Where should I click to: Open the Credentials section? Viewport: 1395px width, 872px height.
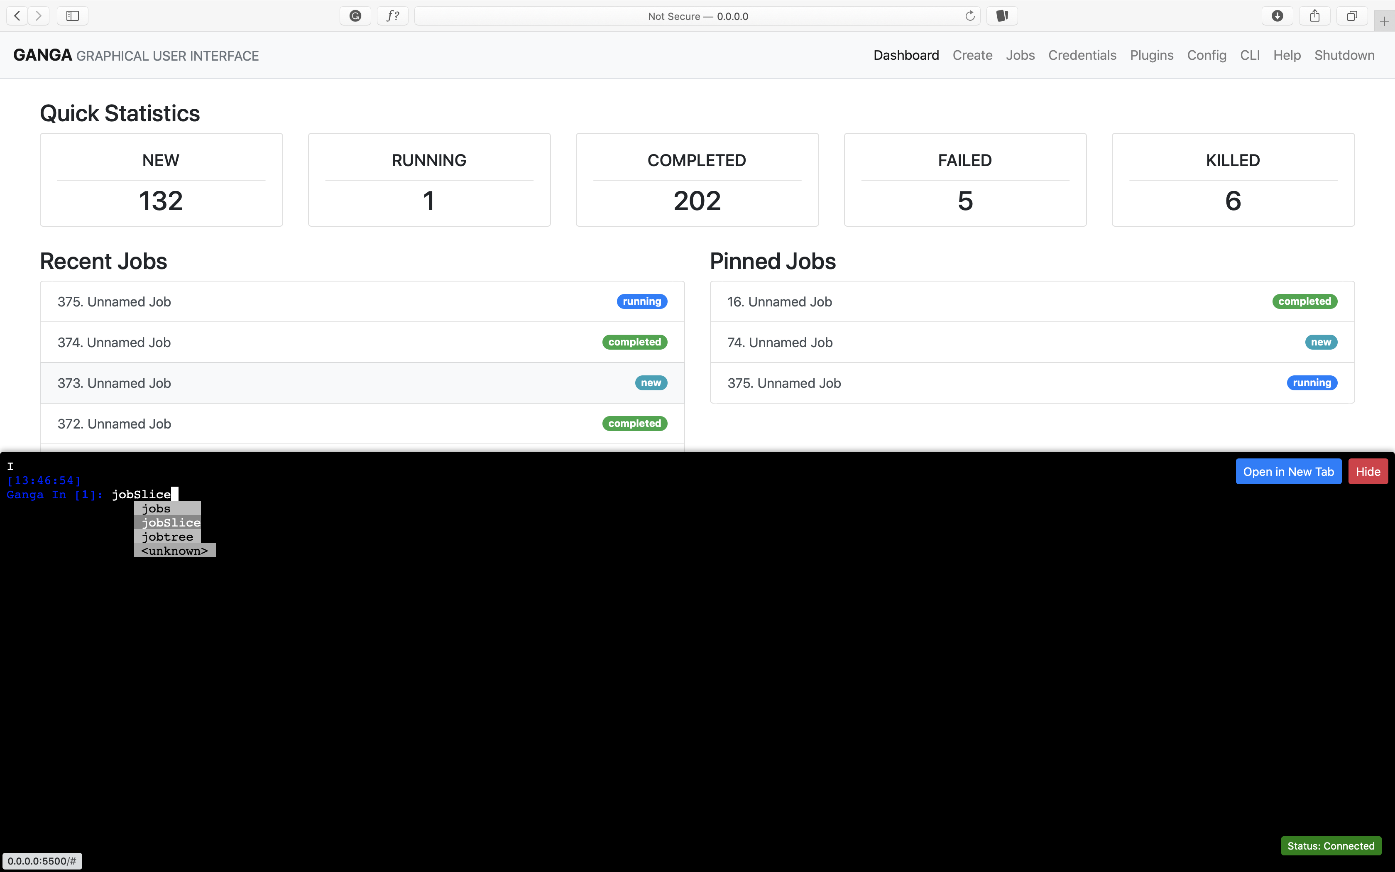pos(1082,55)
